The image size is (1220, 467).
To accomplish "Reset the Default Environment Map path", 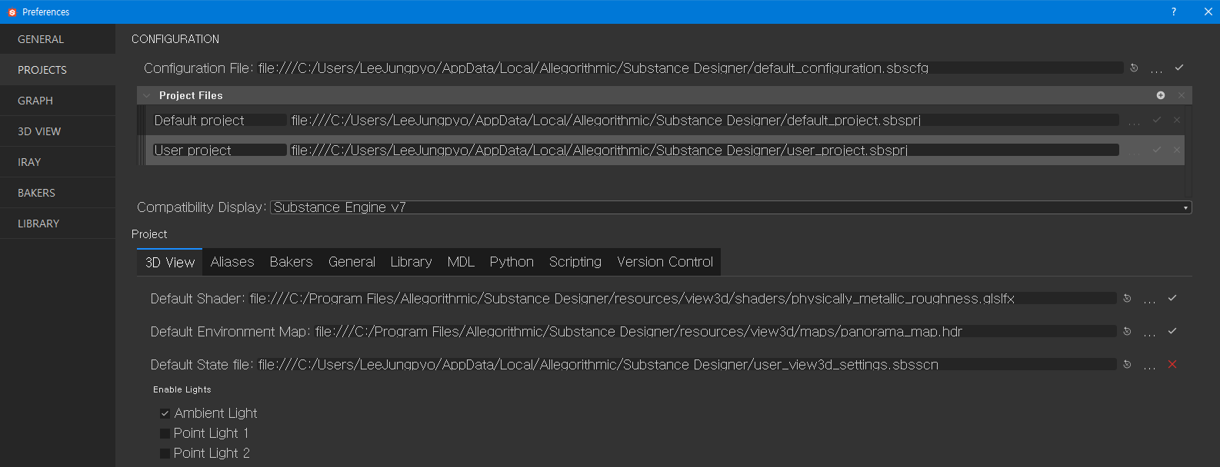I will click(1127, 331).
